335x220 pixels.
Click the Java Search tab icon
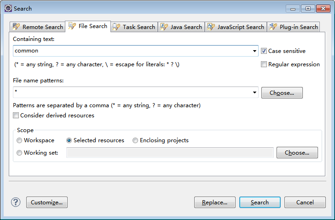[164, 27]
